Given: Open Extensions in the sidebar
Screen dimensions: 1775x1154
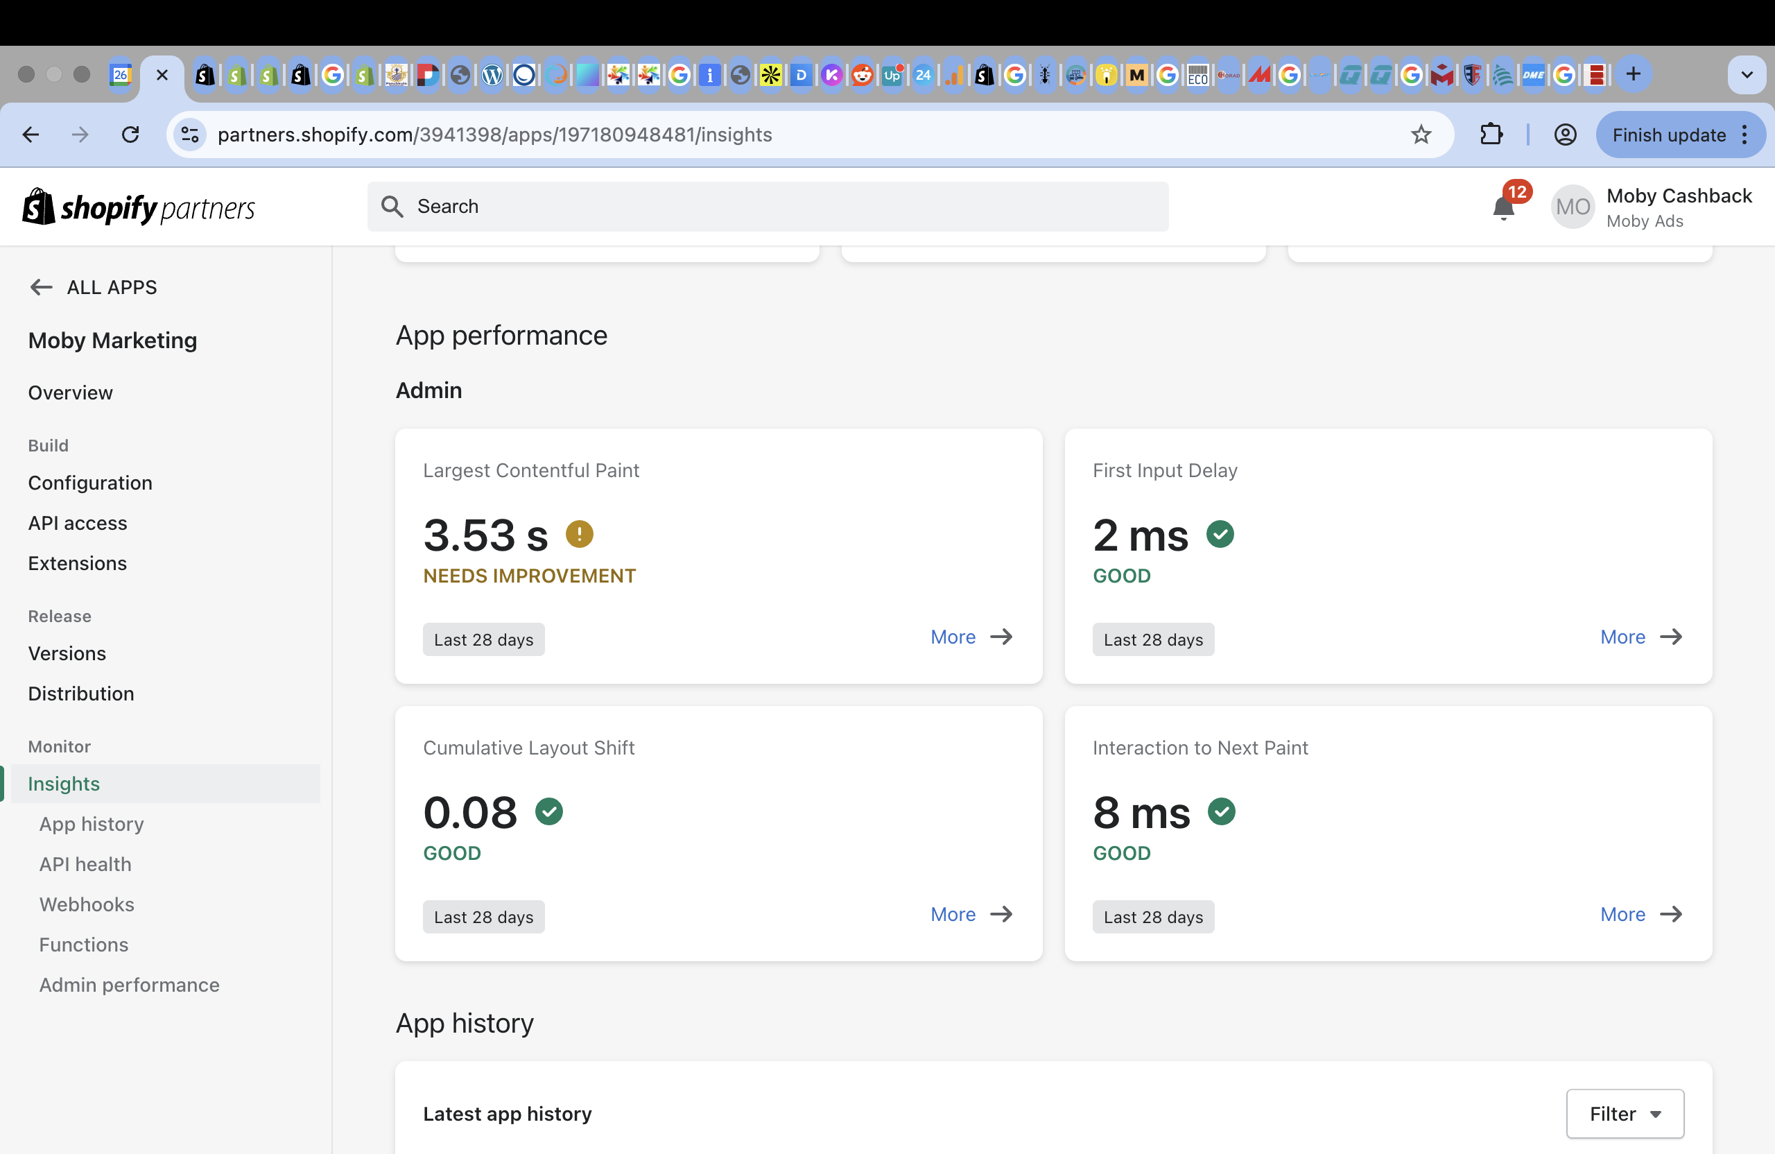Looking at the screenshot, I should click(78, 563).
